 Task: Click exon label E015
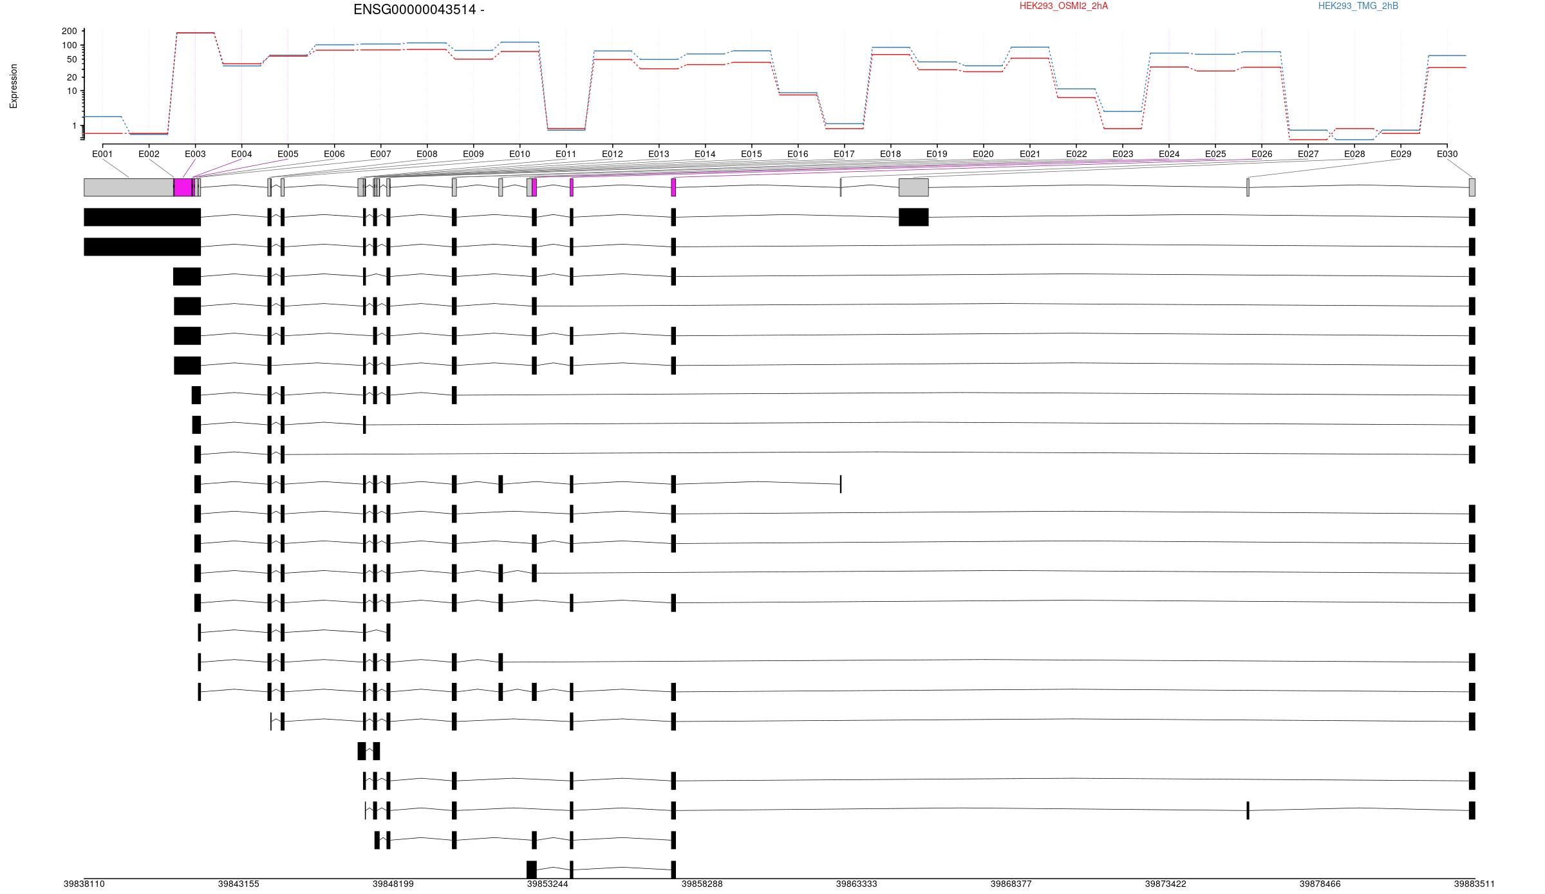[751, 154]
